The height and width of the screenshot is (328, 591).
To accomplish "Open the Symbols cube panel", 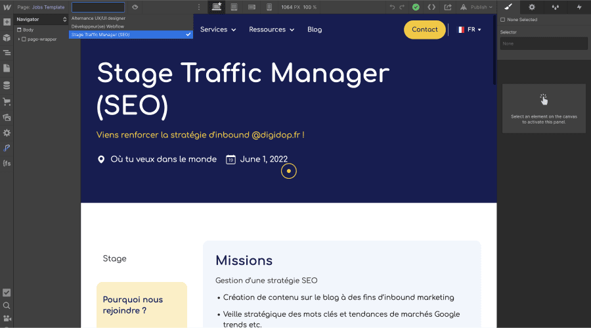I will pyautogui.click(x=7, y=37).
